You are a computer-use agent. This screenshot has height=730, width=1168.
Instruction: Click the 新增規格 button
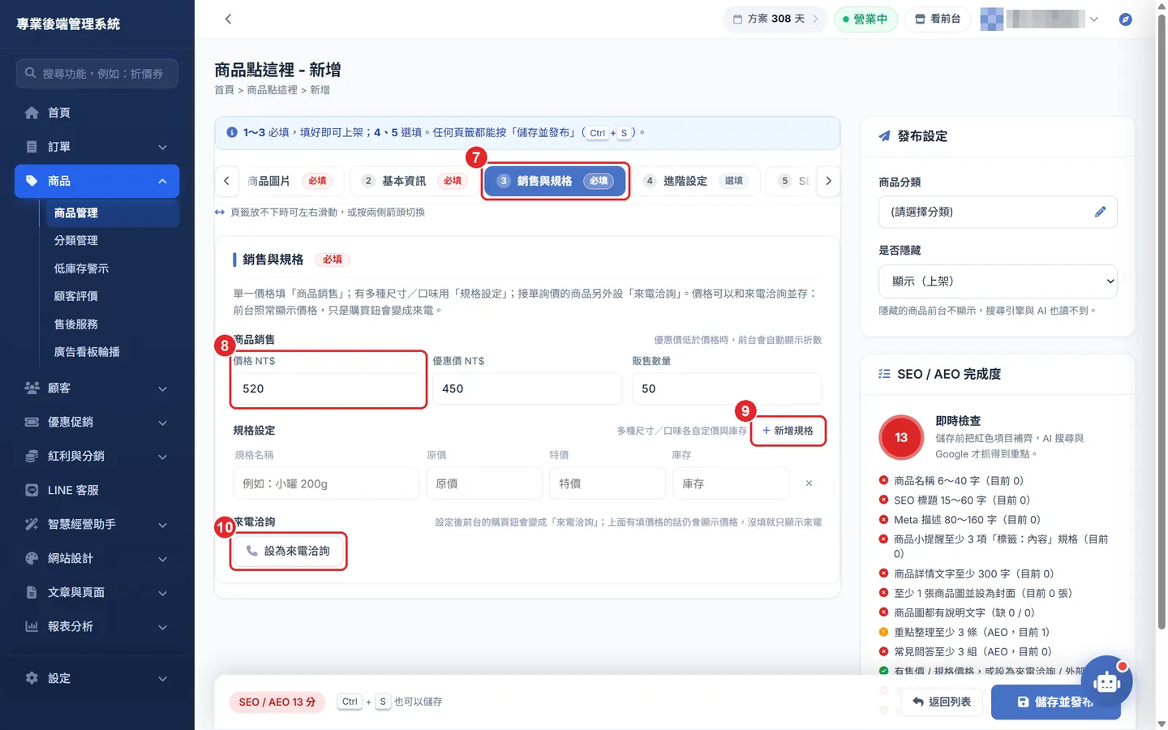pyautogui.click(x=788, y=431)
